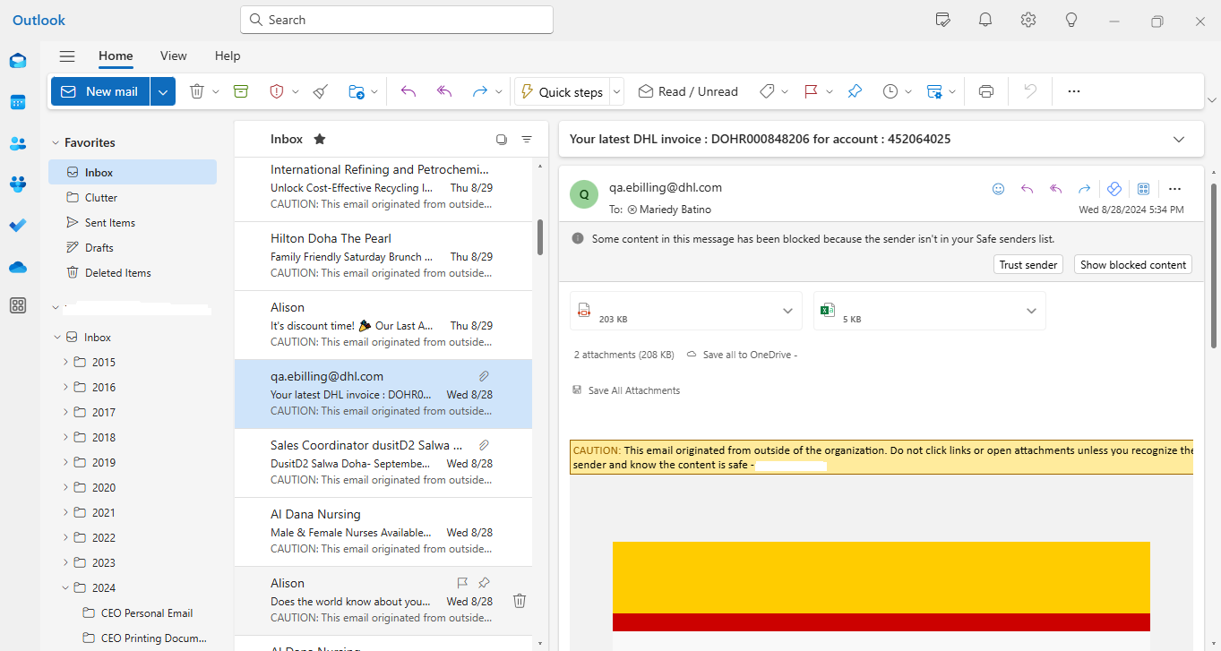Open the People app in the sidebar
Screen dimensions: 1221x651
[18, 143]
